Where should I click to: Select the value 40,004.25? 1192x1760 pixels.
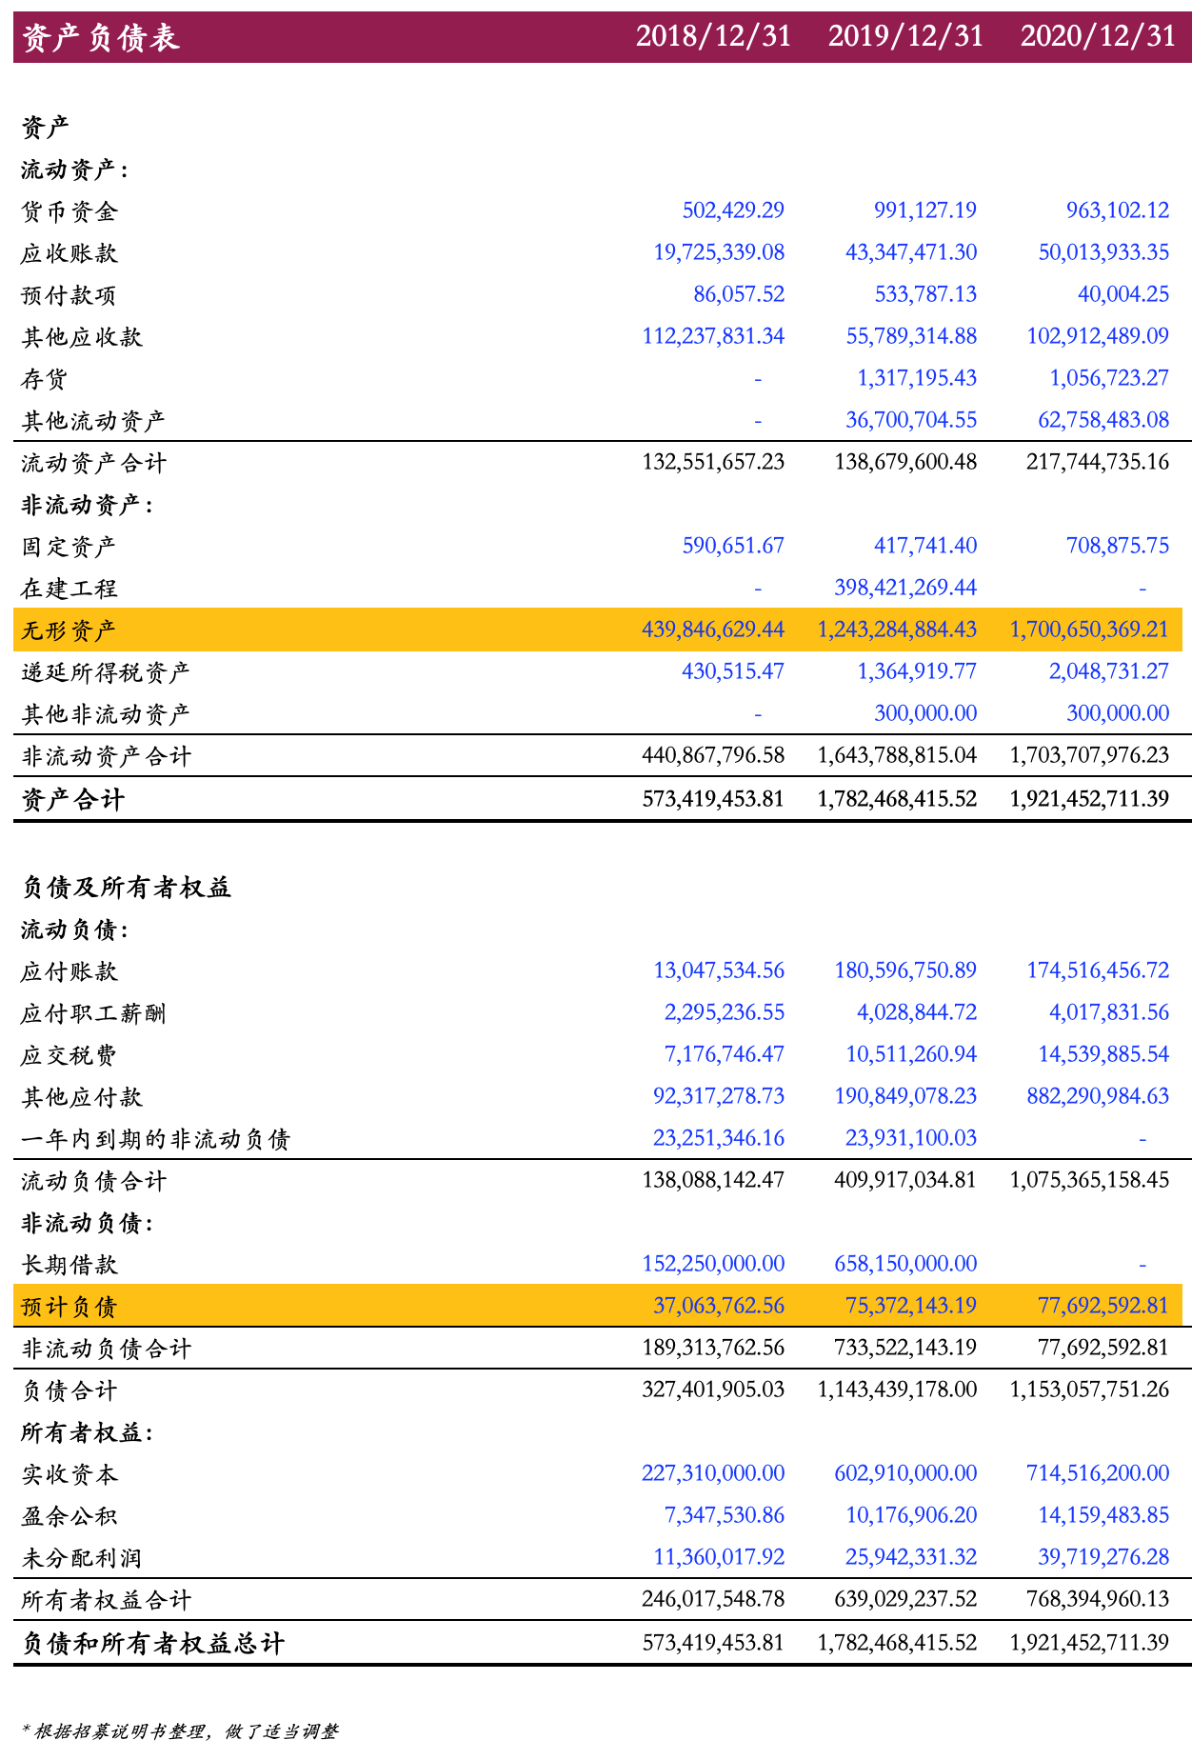(x=1123, y=294)
